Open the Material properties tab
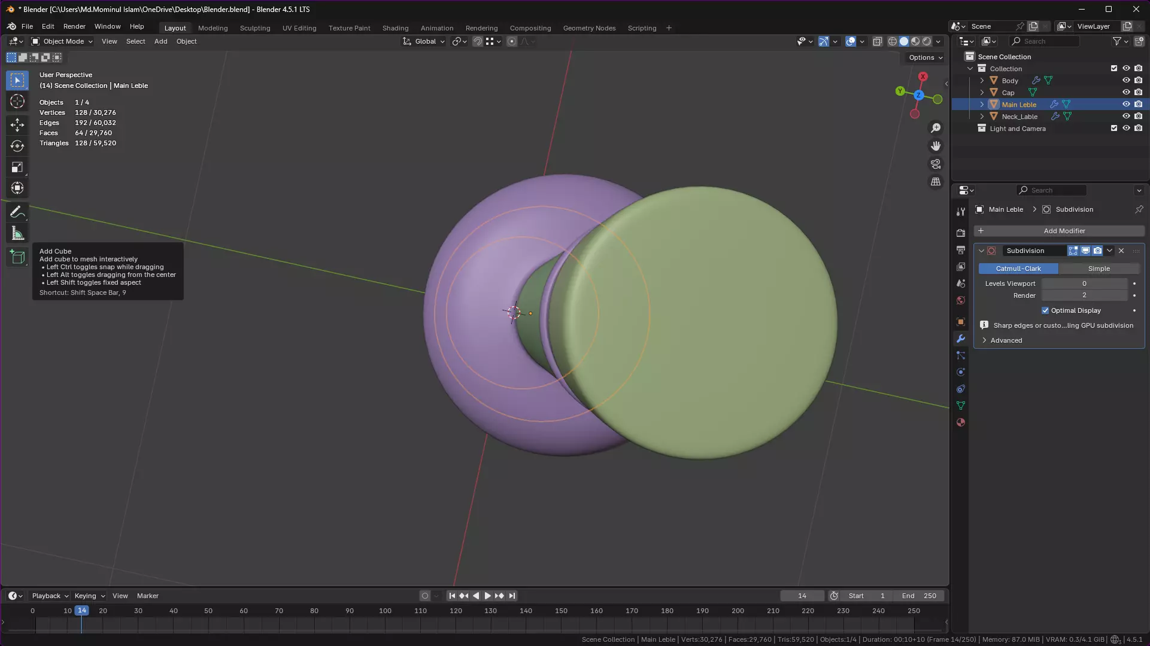The height and width of the screenshot is (646, 1150). click(x=961, y=422)
